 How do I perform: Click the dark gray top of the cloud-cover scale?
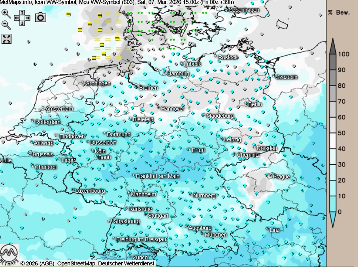point(333,47)
